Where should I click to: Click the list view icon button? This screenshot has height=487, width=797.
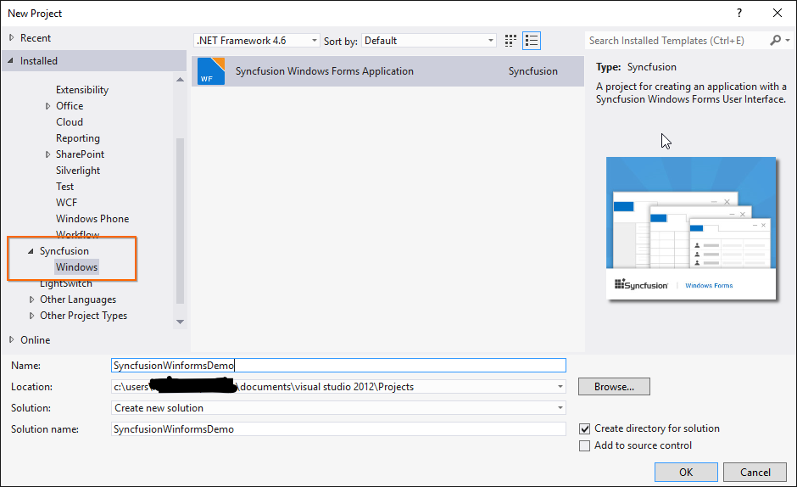click(x=532, y=41)
